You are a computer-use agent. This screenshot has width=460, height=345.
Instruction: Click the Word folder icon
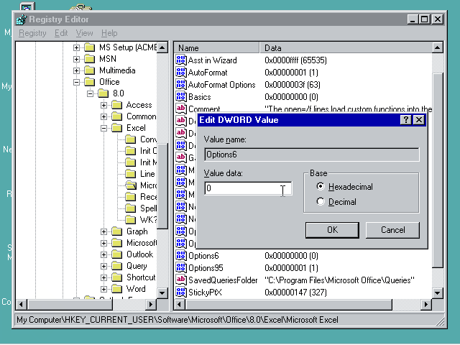[x=117, y=289]
